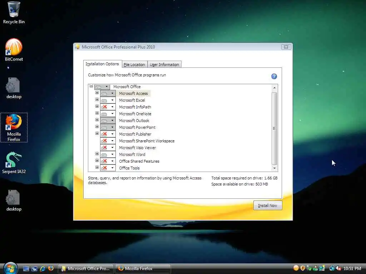This screenshot has width=366, height=274.
Task: Switch to the Installation Options tab
Action: (102, 64)
